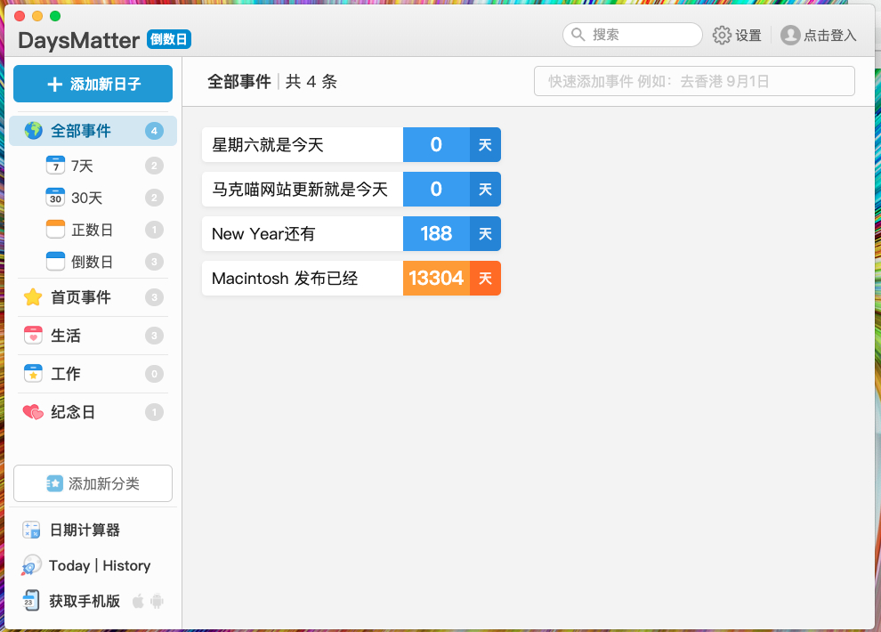Click the orange 正数日 calendar icon
Image resolution: width=881 pixels, height=632 pixels.
pyautogui.click(x=55, y=229)
